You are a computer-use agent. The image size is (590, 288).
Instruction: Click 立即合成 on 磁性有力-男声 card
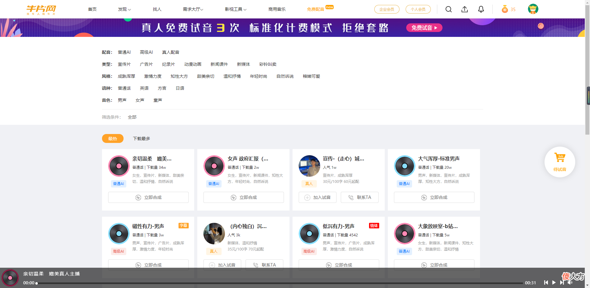148,265
